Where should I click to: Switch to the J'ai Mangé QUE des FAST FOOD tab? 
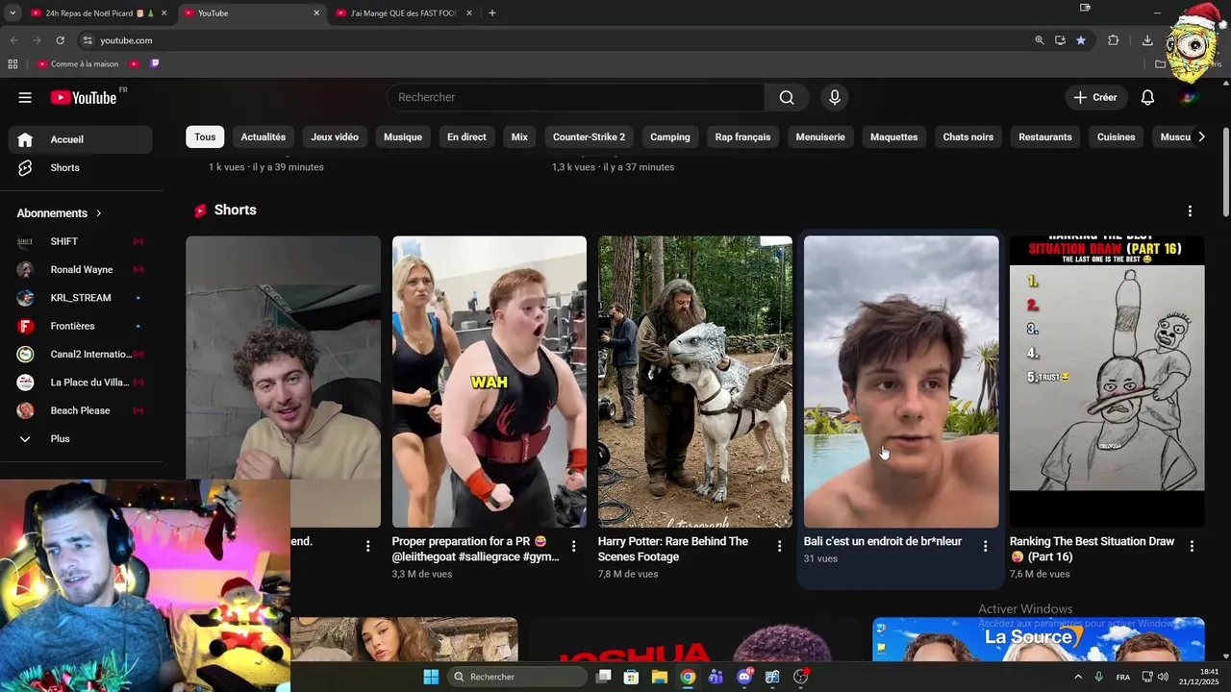tap(403, 13)
